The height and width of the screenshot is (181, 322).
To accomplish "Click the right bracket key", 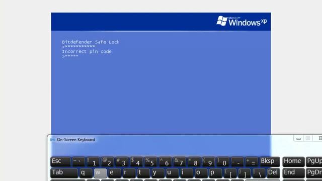I will [x=244, y=173].
